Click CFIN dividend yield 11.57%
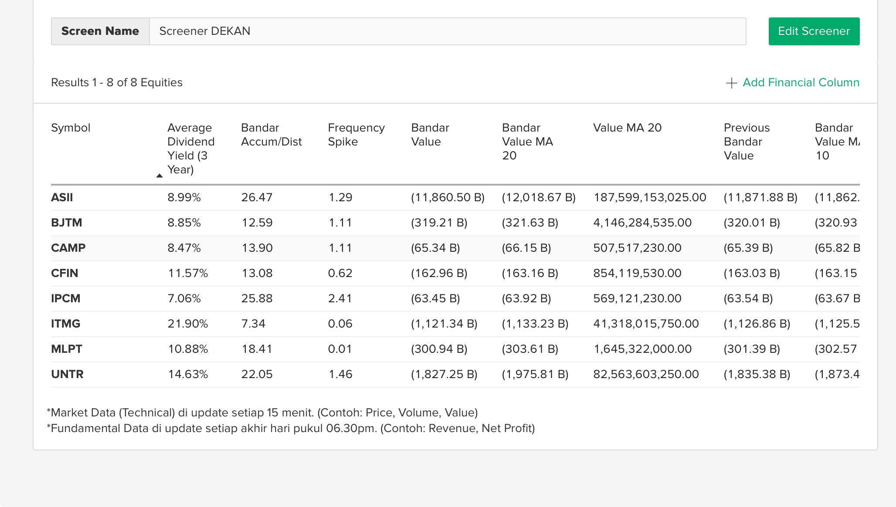The height and width of the screenshot is (507, 896). [188, 273]
